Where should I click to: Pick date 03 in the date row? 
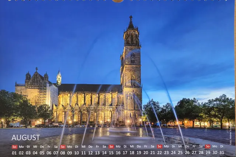(x=28, y=153)
